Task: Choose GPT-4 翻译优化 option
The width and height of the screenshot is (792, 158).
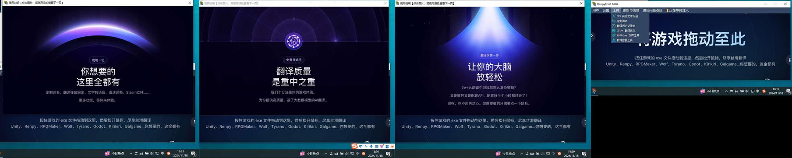Action: point(626,31)
